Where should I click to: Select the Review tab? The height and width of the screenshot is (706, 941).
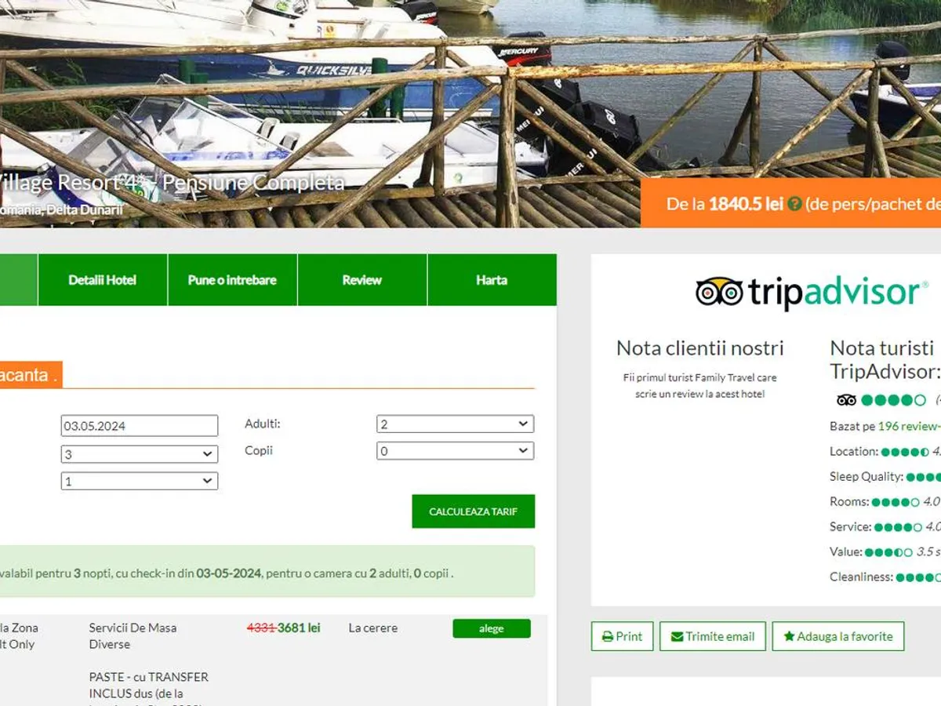[362, 280]
